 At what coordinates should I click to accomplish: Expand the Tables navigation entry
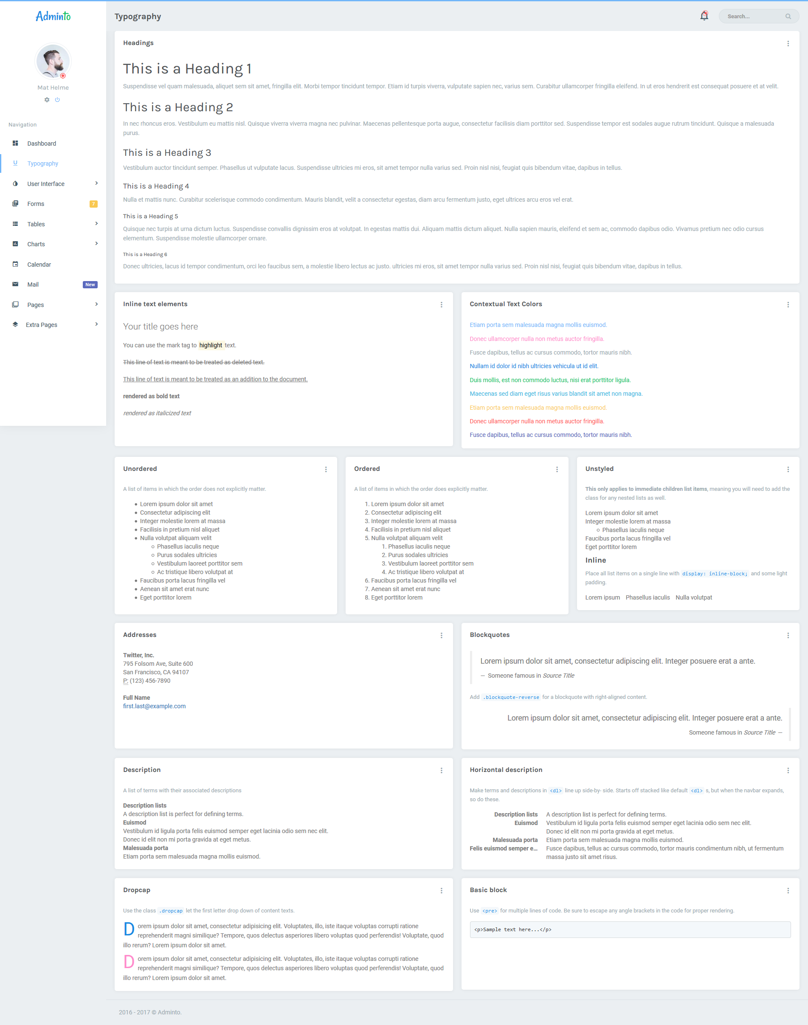tap(37, 224)
